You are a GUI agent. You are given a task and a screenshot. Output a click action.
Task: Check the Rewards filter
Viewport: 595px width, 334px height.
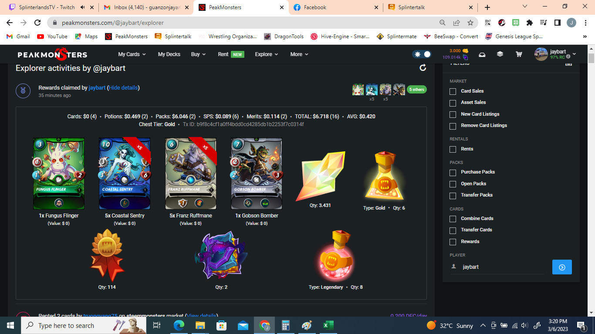pyautogui.click(x=453, y=242)
